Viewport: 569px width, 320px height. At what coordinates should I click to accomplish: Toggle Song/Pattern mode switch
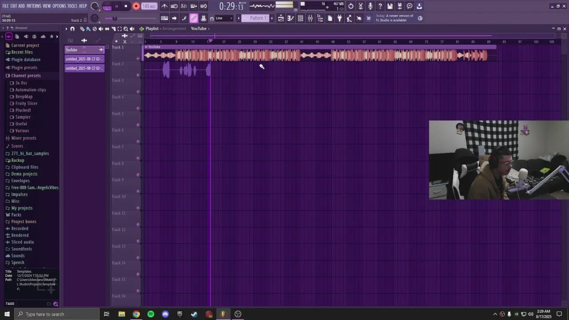[107, 6]
